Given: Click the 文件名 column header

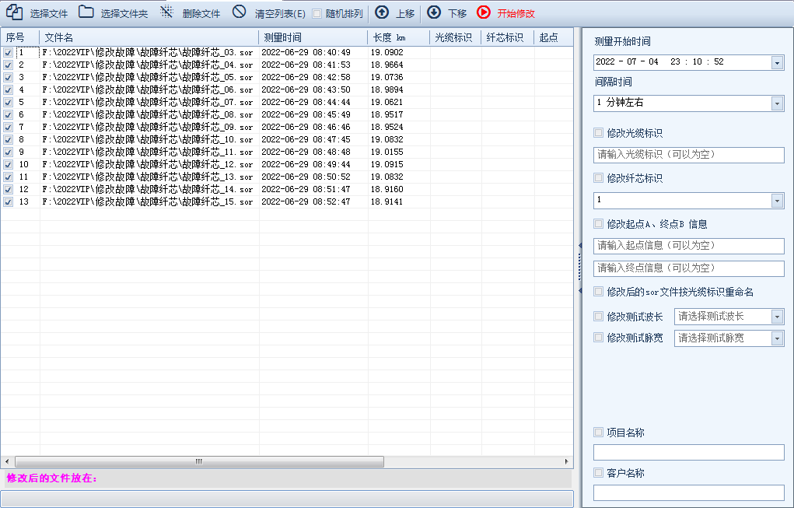Looking at the screenshot, I should [148, 37].
